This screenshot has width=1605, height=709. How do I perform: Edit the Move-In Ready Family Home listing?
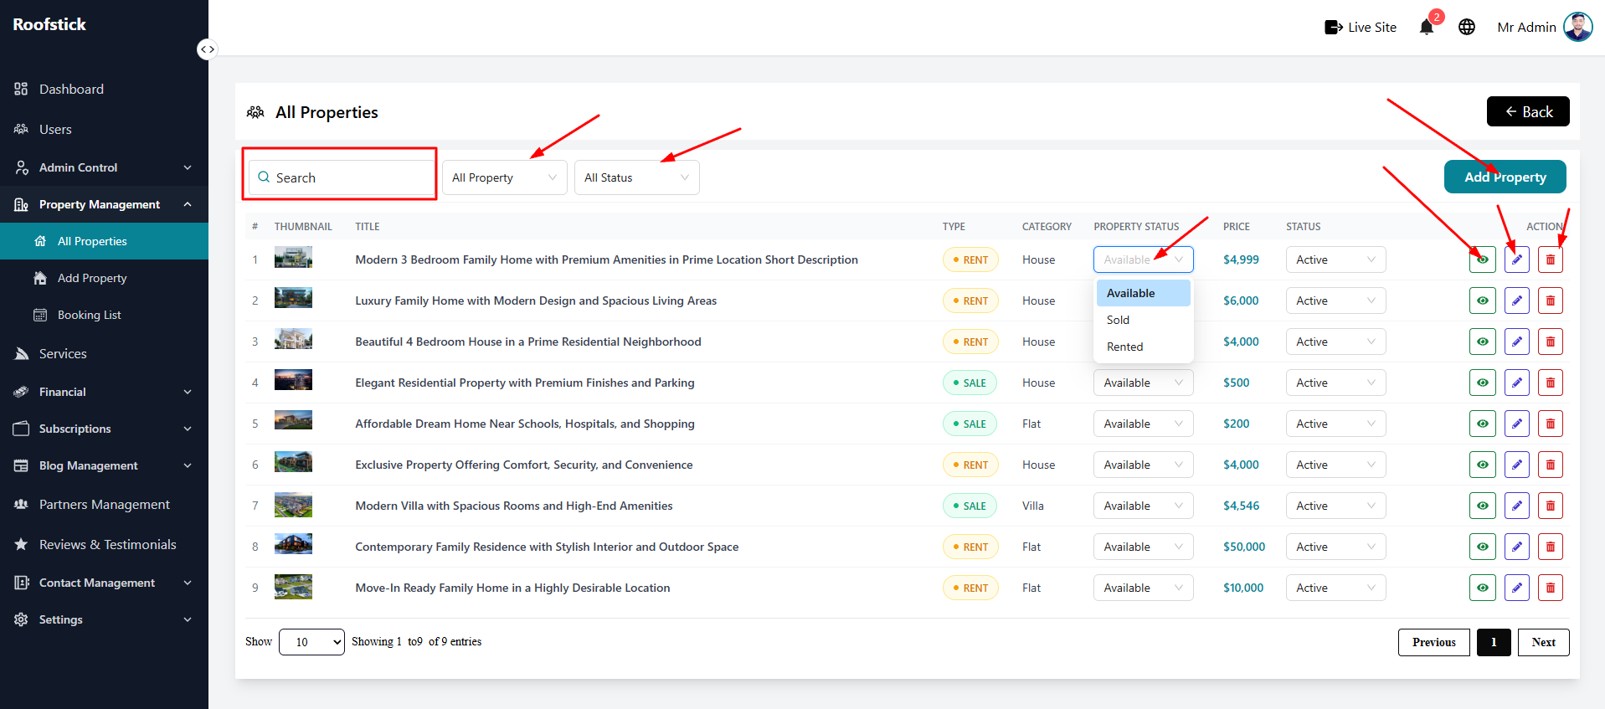pos(1517,588)
